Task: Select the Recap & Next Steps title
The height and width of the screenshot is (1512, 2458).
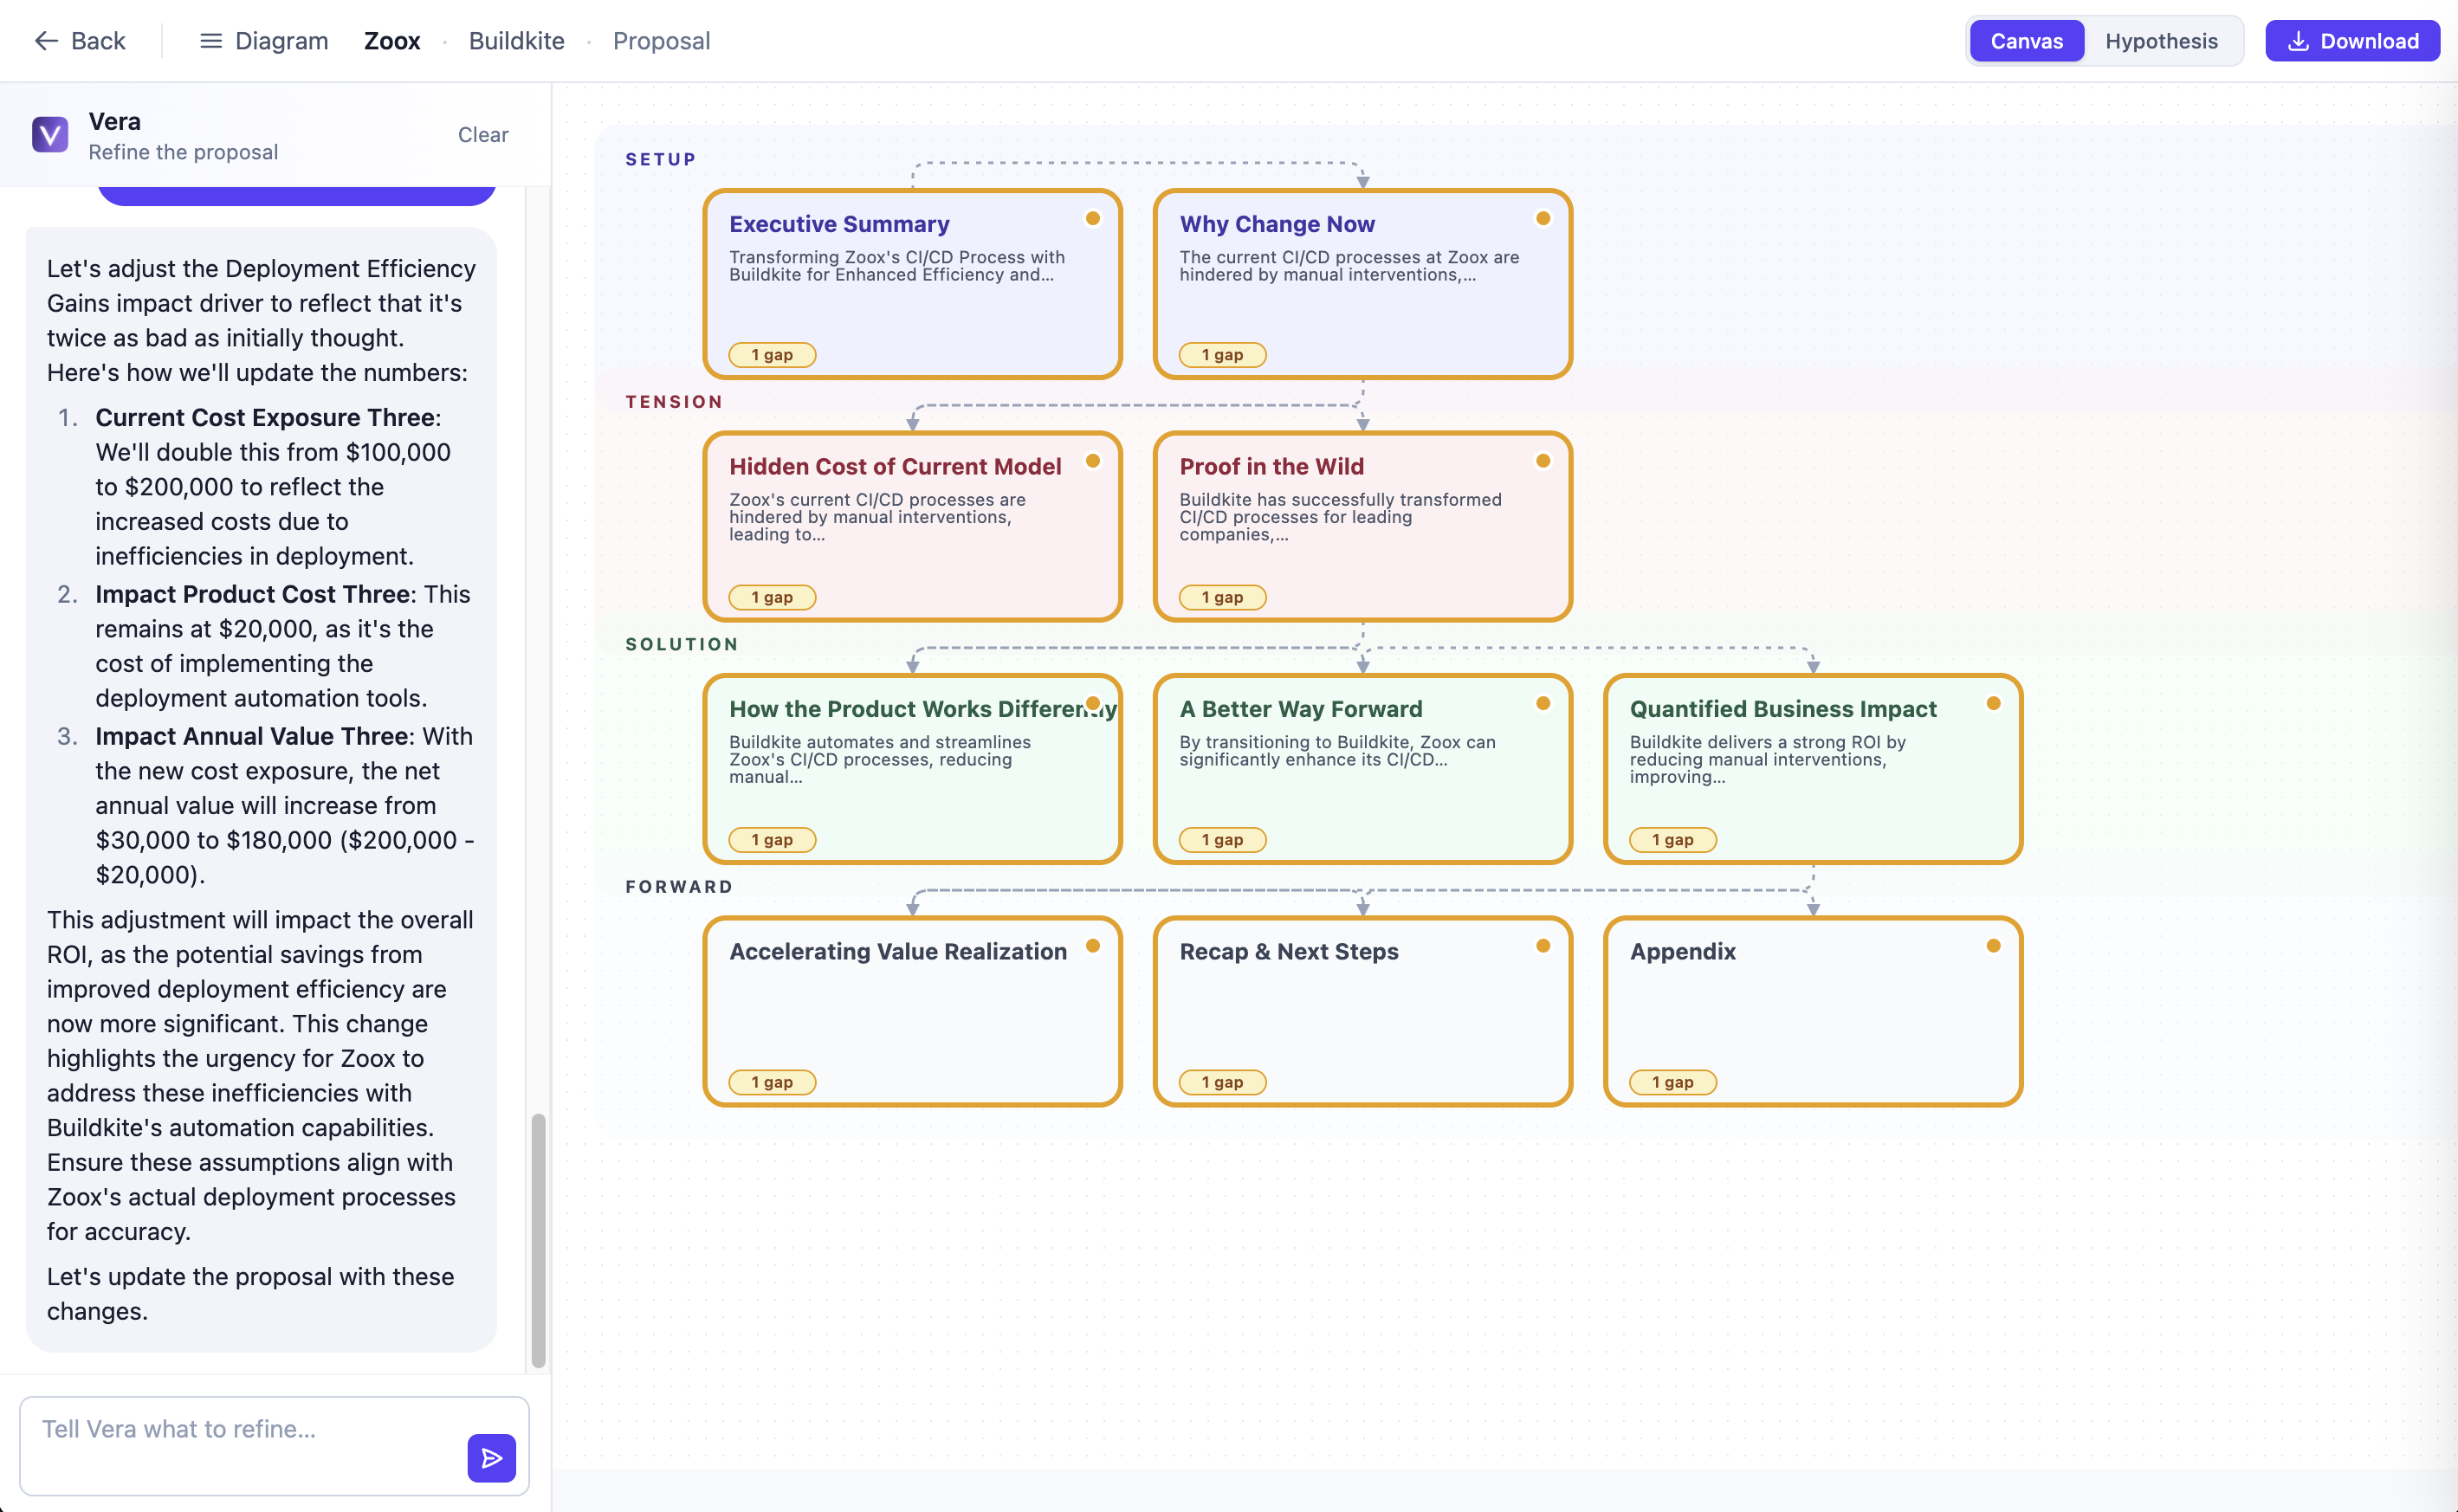Action: point(1289,951)
